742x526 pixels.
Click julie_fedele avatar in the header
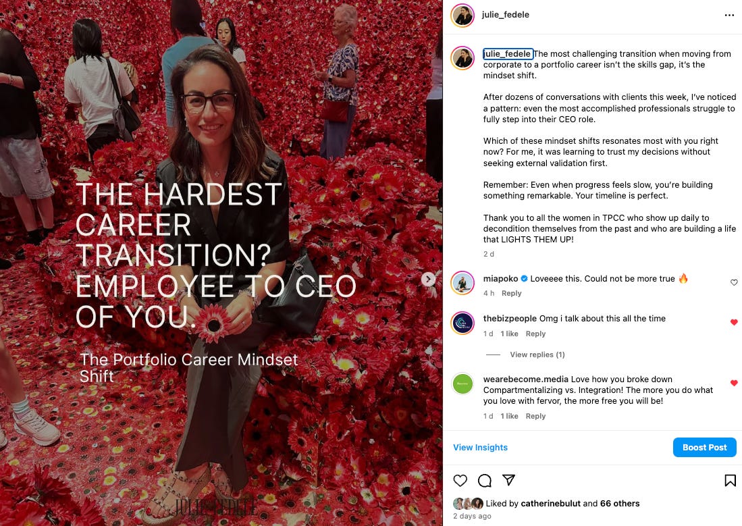coord(462,16)
